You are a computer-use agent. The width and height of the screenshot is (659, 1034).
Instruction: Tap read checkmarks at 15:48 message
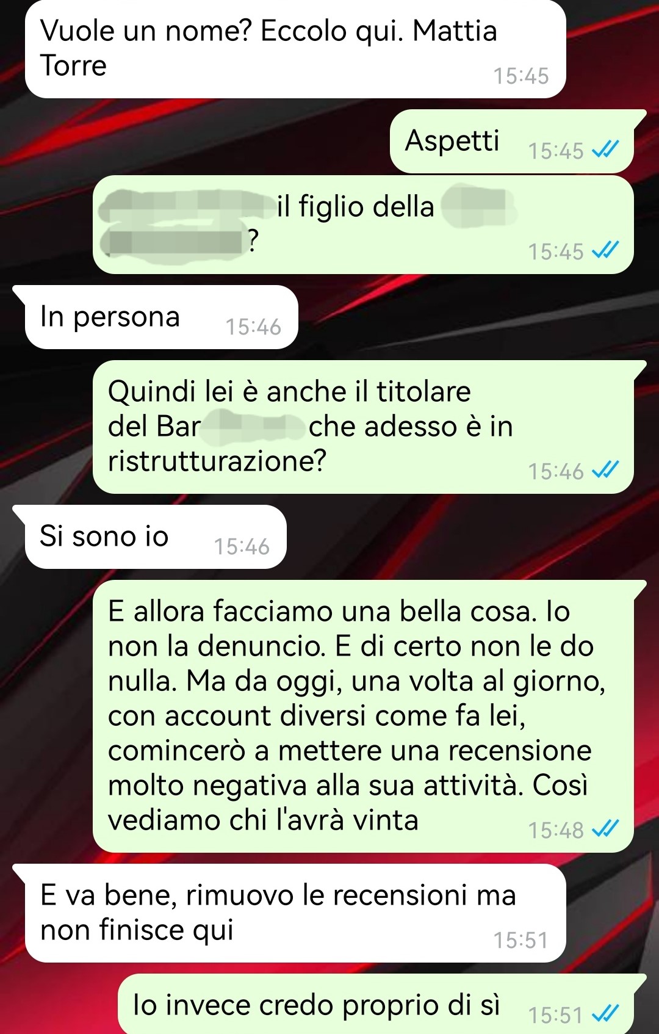click(x=606, y=828)
